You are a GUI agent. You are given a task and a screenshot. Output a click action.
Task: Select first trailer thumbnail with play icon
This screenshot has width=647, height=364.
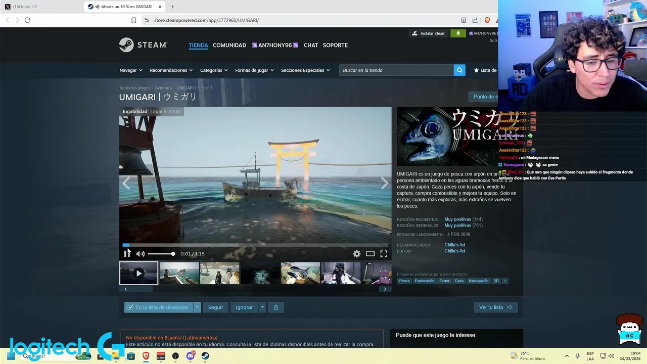138,273
